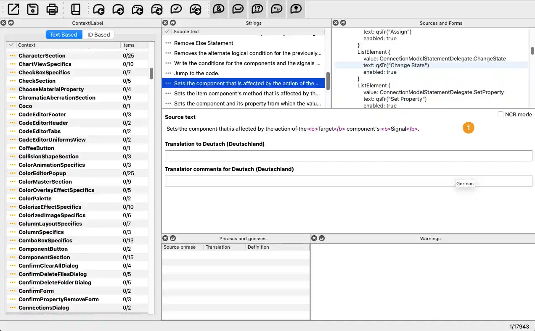Save the current translation file
Screen dimensions: 535x331
point(32,9)
